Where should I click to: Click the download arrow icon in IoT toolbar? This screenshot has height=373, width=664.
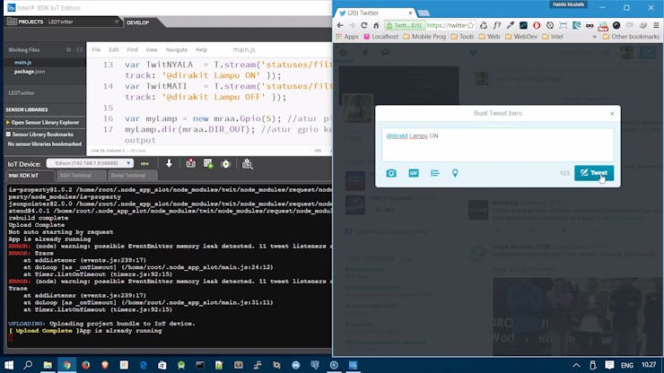pyautogui.click(x=169, y=163)
